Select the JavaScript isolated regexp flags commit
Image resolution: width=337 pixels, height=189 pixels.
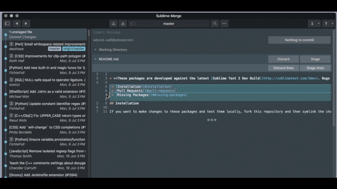tap(45, 154)
